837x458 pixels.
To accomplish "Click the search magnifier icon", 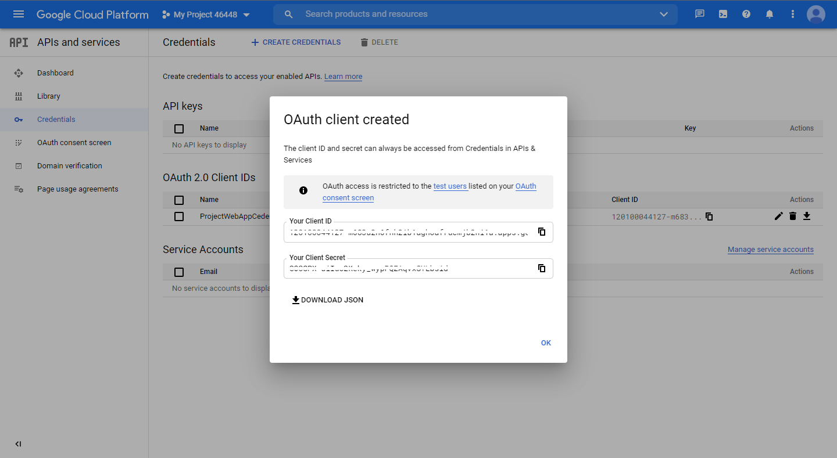I will click(289, 15).
